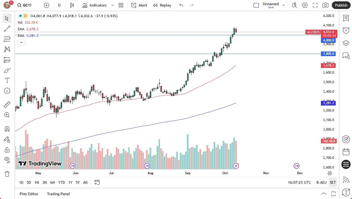Screen dimensions: 352x199
Task: Toggle drawing visibility with the eye icon
Action: point(7,159)
